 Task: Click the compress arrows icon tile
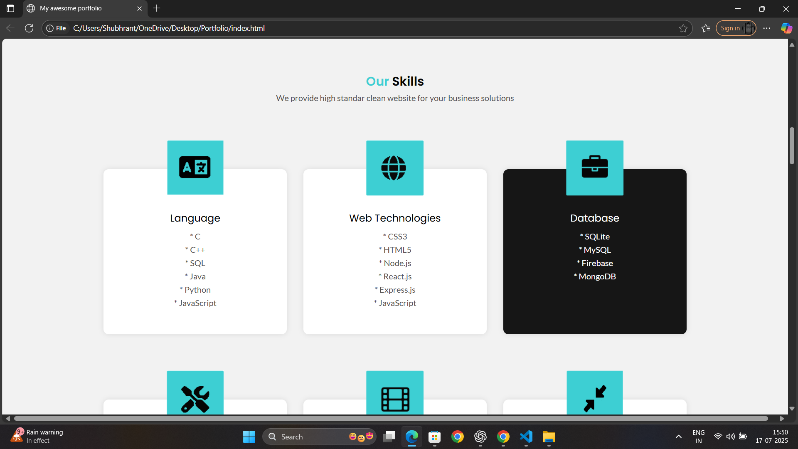(594, 398)
